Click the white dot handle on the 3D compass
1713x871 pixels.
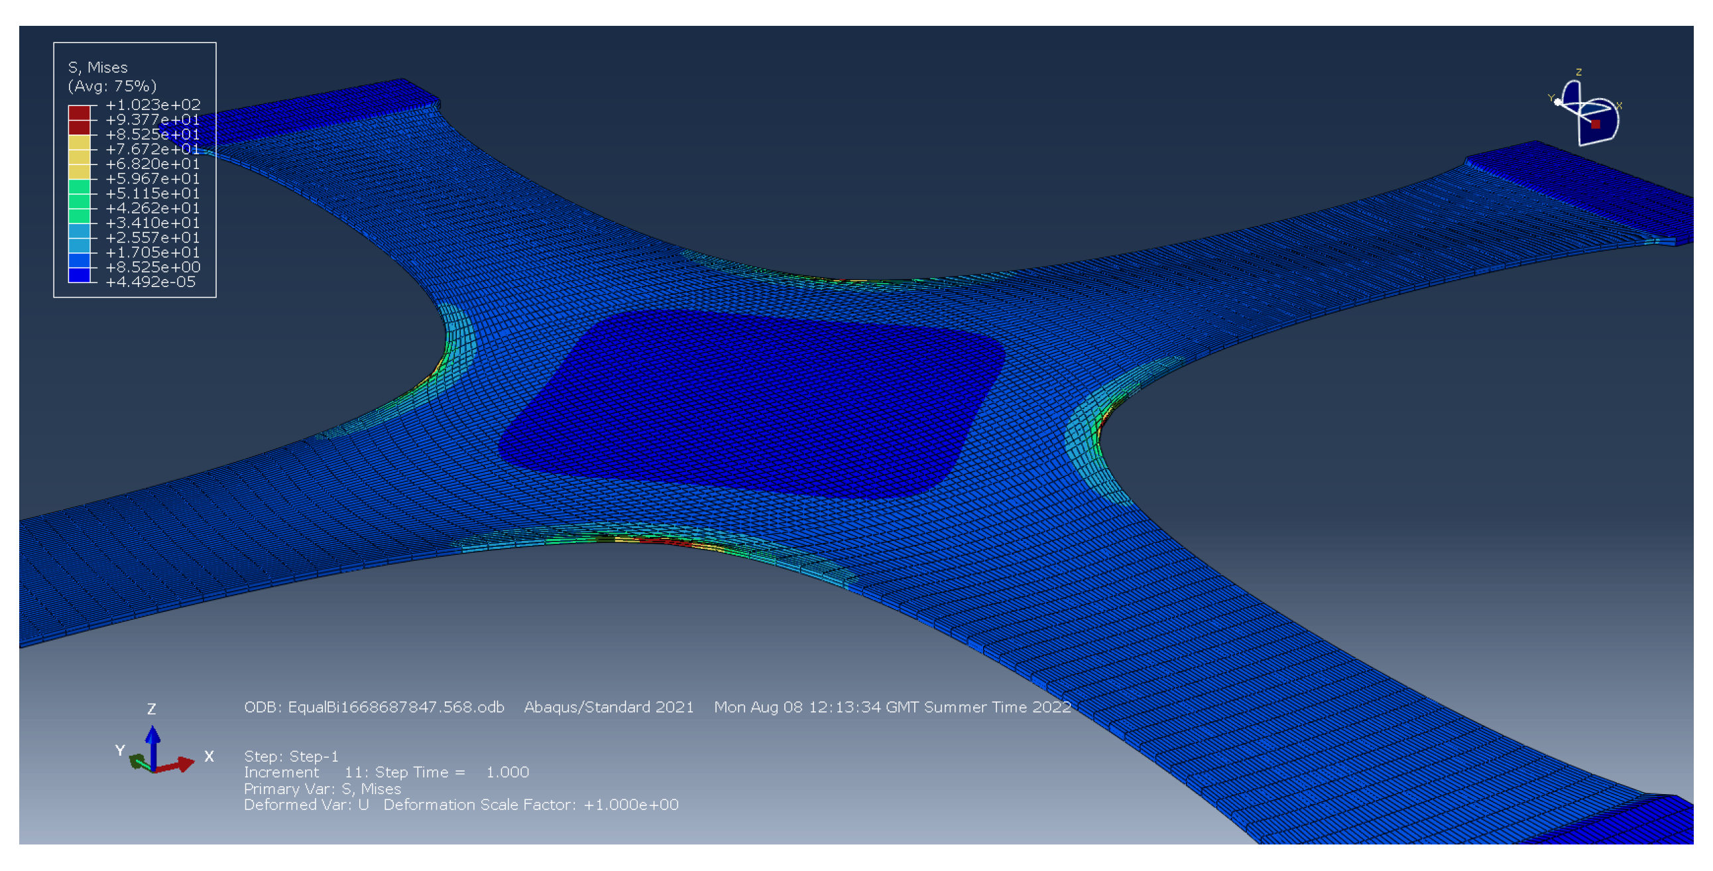[x=1558, y=101]
